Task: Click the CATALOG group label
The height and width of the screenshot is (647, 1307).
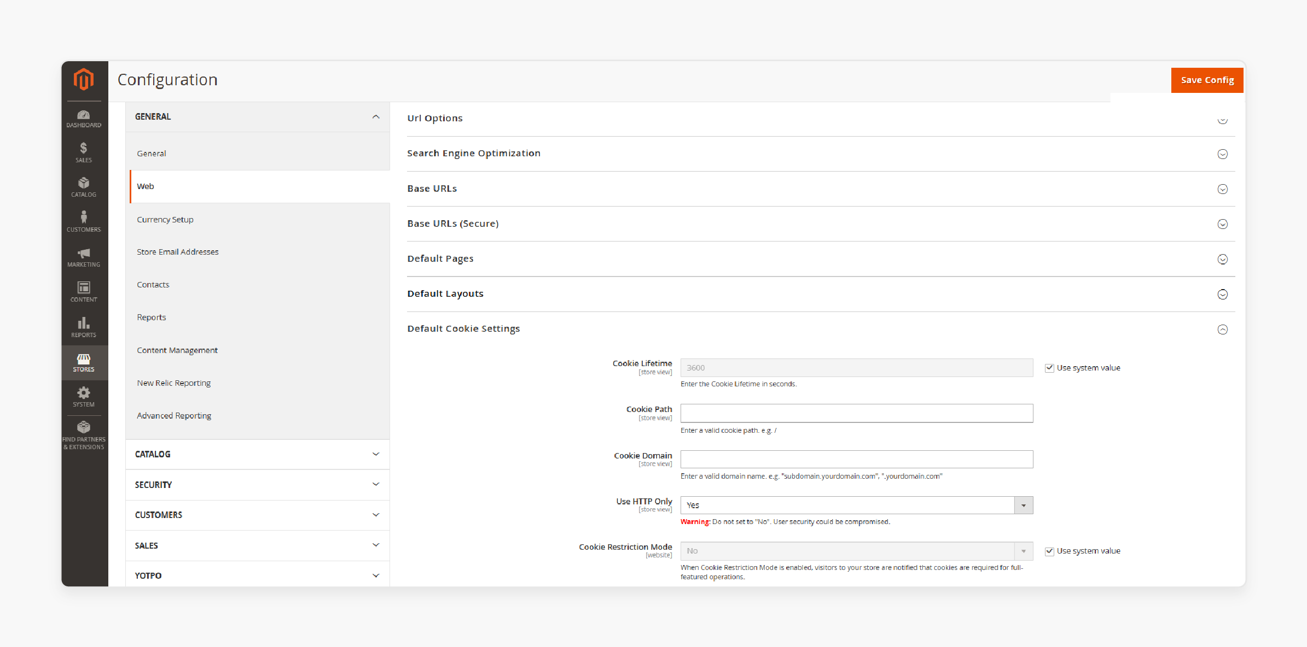Action: 153,454
